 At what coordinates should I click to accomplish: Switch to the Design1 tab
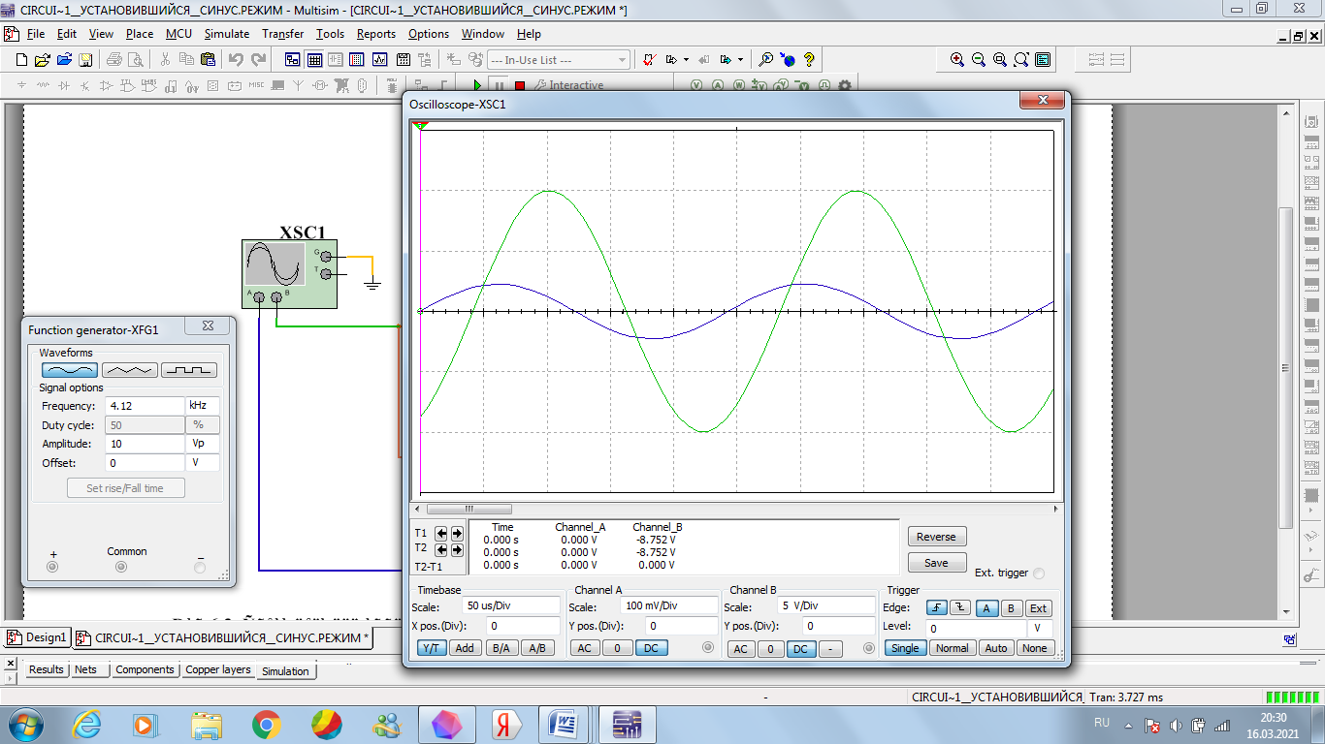point(37,637)
